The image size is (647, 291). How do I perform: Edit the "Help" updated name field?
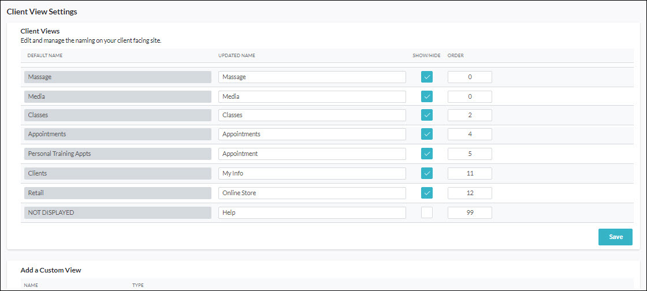(312, 212)
